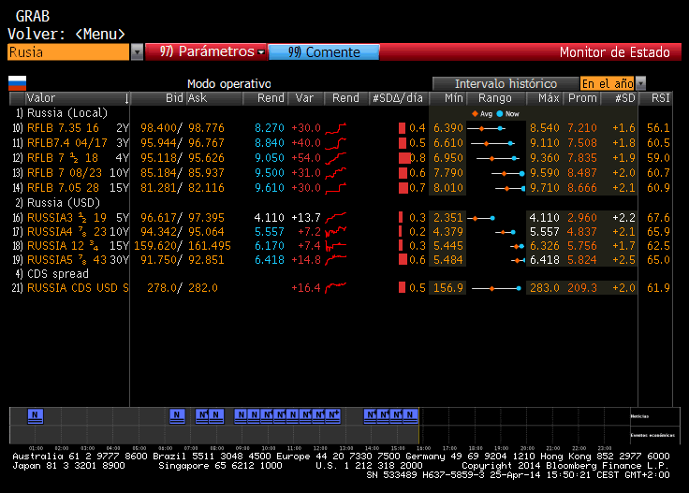
Task: Click the Modo operativo label
Action: coord(229,84)
